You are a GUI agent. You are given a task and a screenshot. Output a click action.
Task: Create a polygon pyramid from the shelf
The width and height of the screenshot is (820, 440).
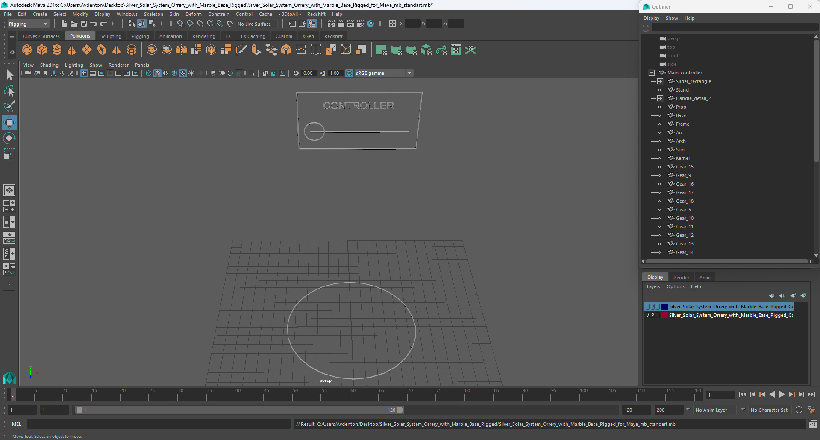[116, 50]
